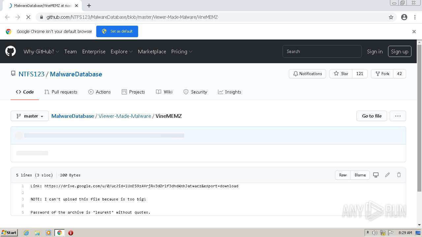Select line number 5 in file view

coord(23,212)
